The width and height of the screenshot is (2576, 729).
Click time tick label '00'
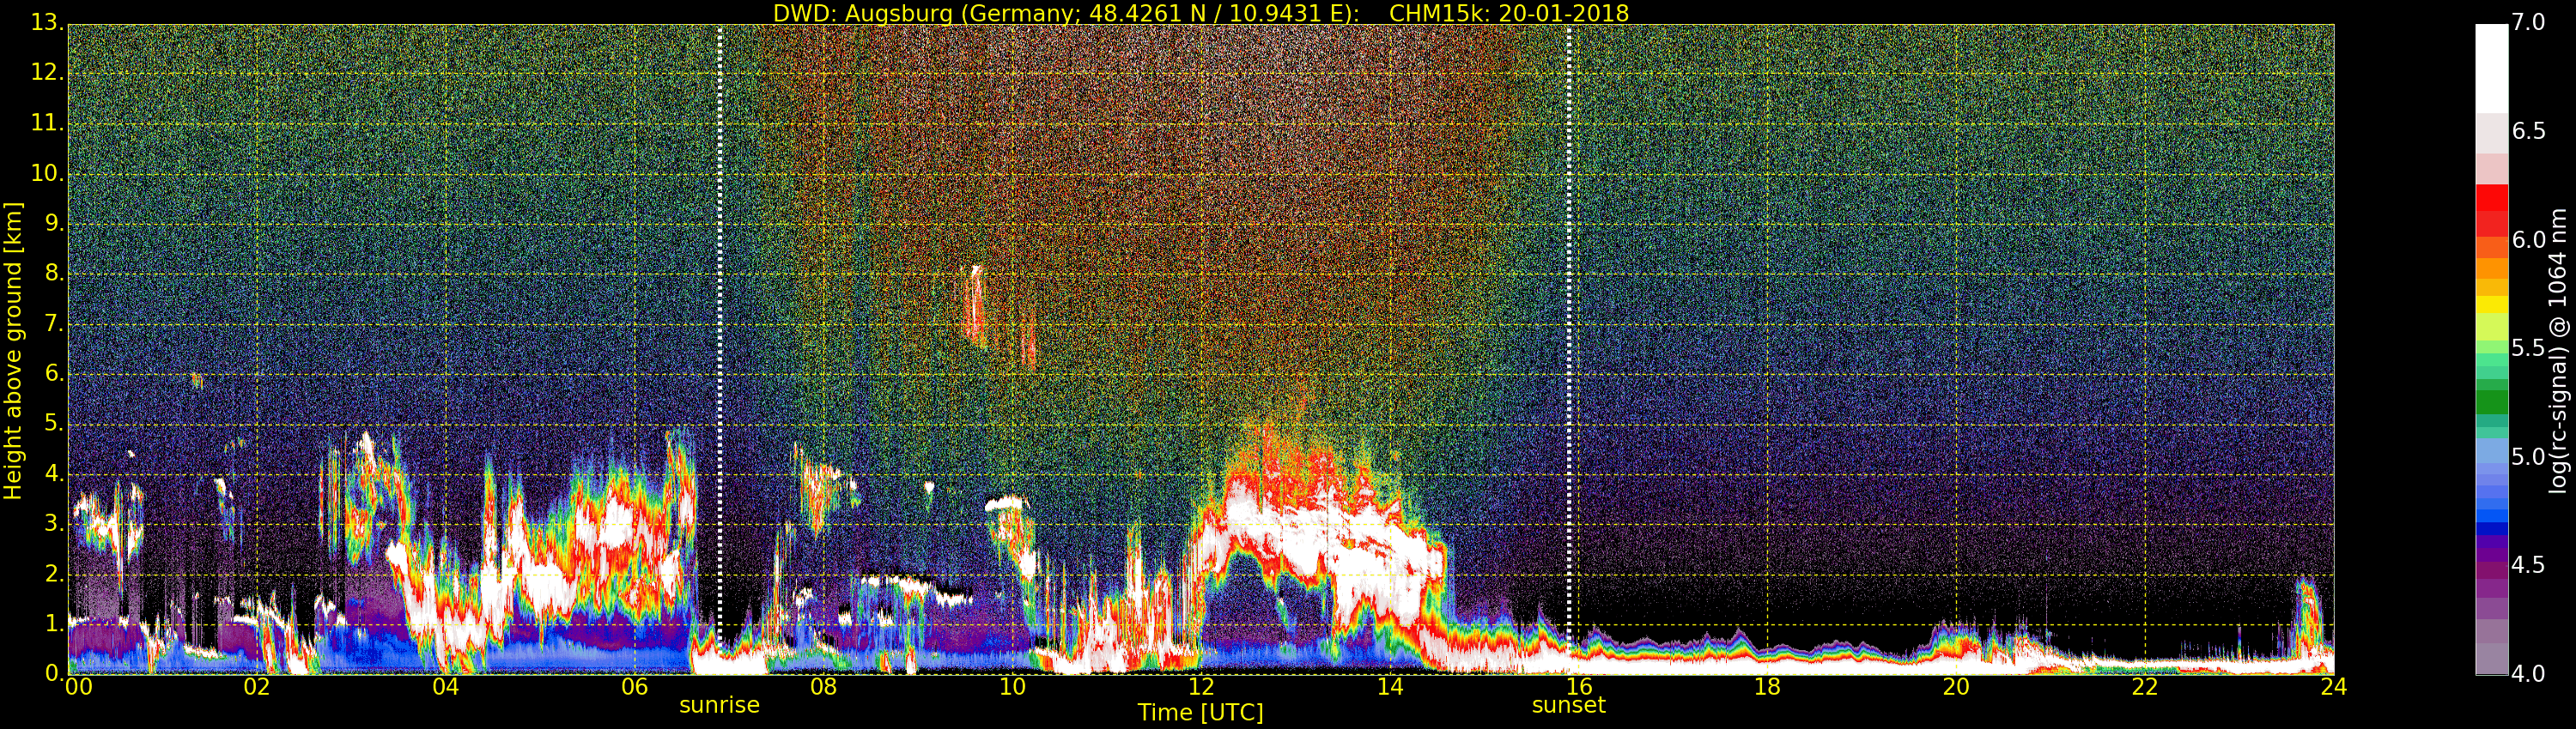click(78, 686)
